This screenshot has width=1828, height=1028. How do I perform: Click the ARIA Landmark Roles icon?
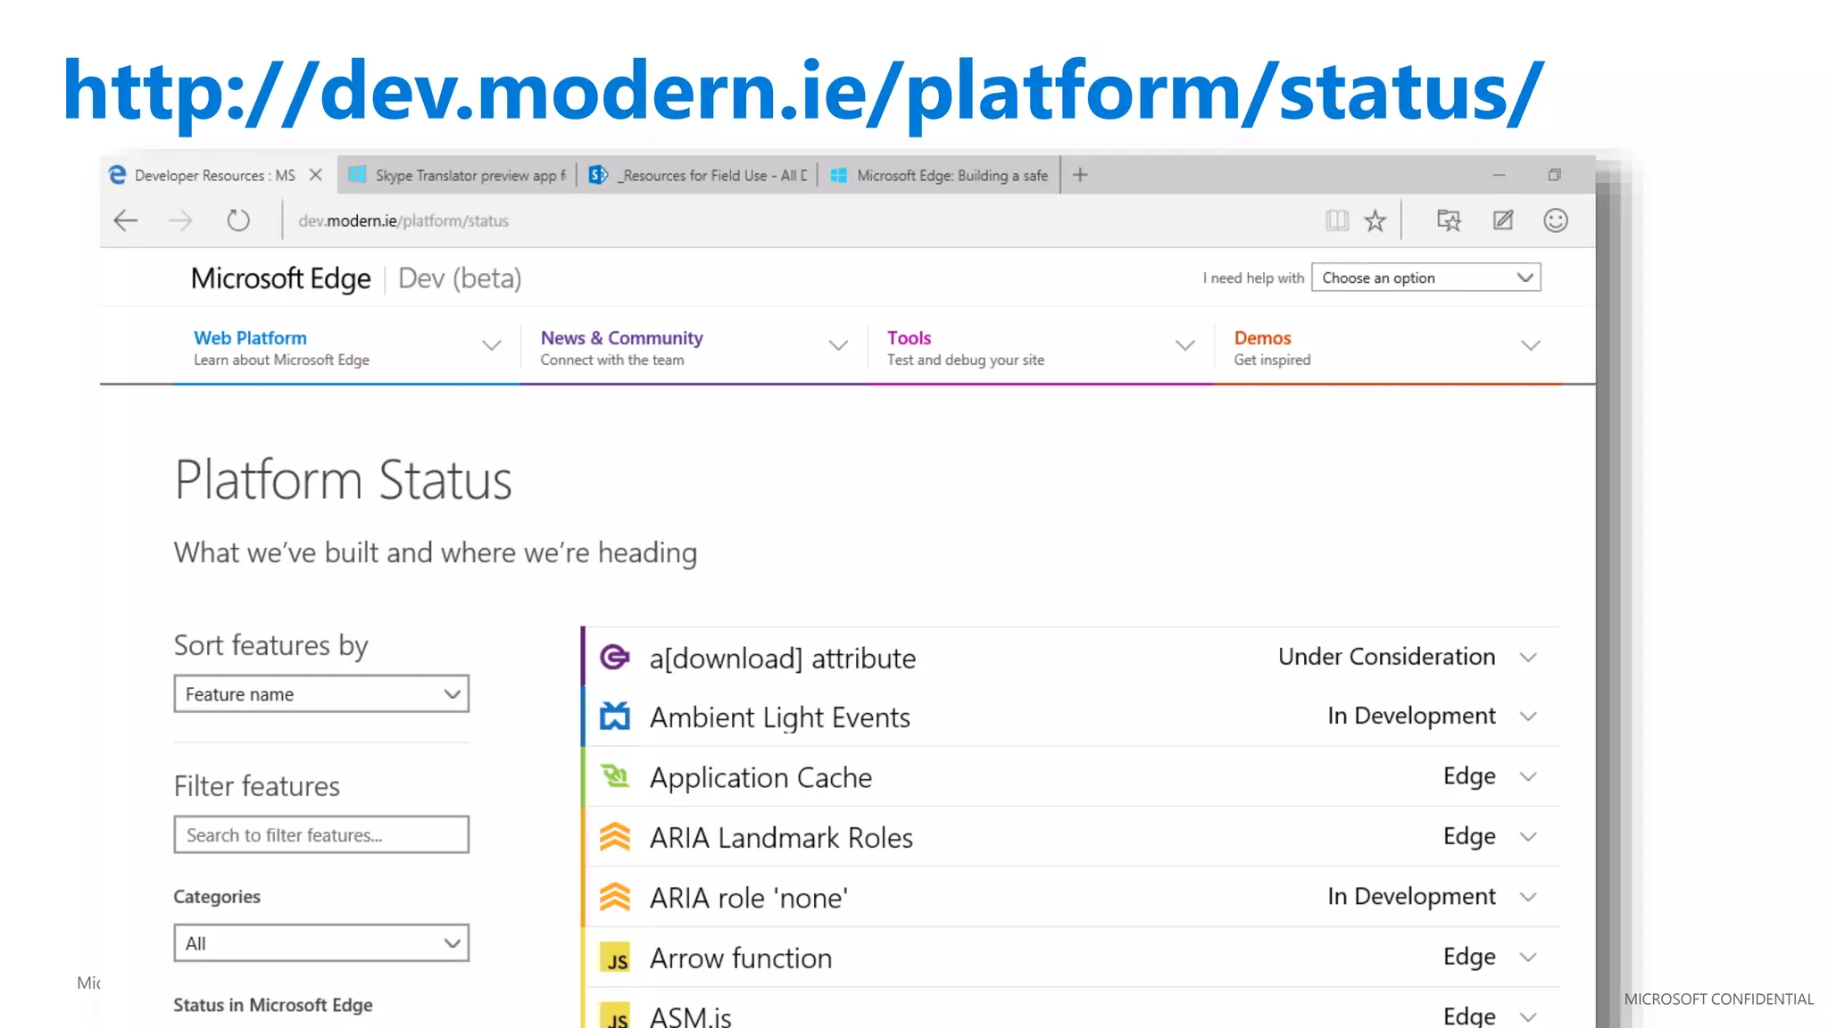(x=614, y=836)
